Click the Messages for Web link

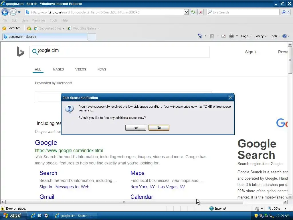tap(72, 187)
